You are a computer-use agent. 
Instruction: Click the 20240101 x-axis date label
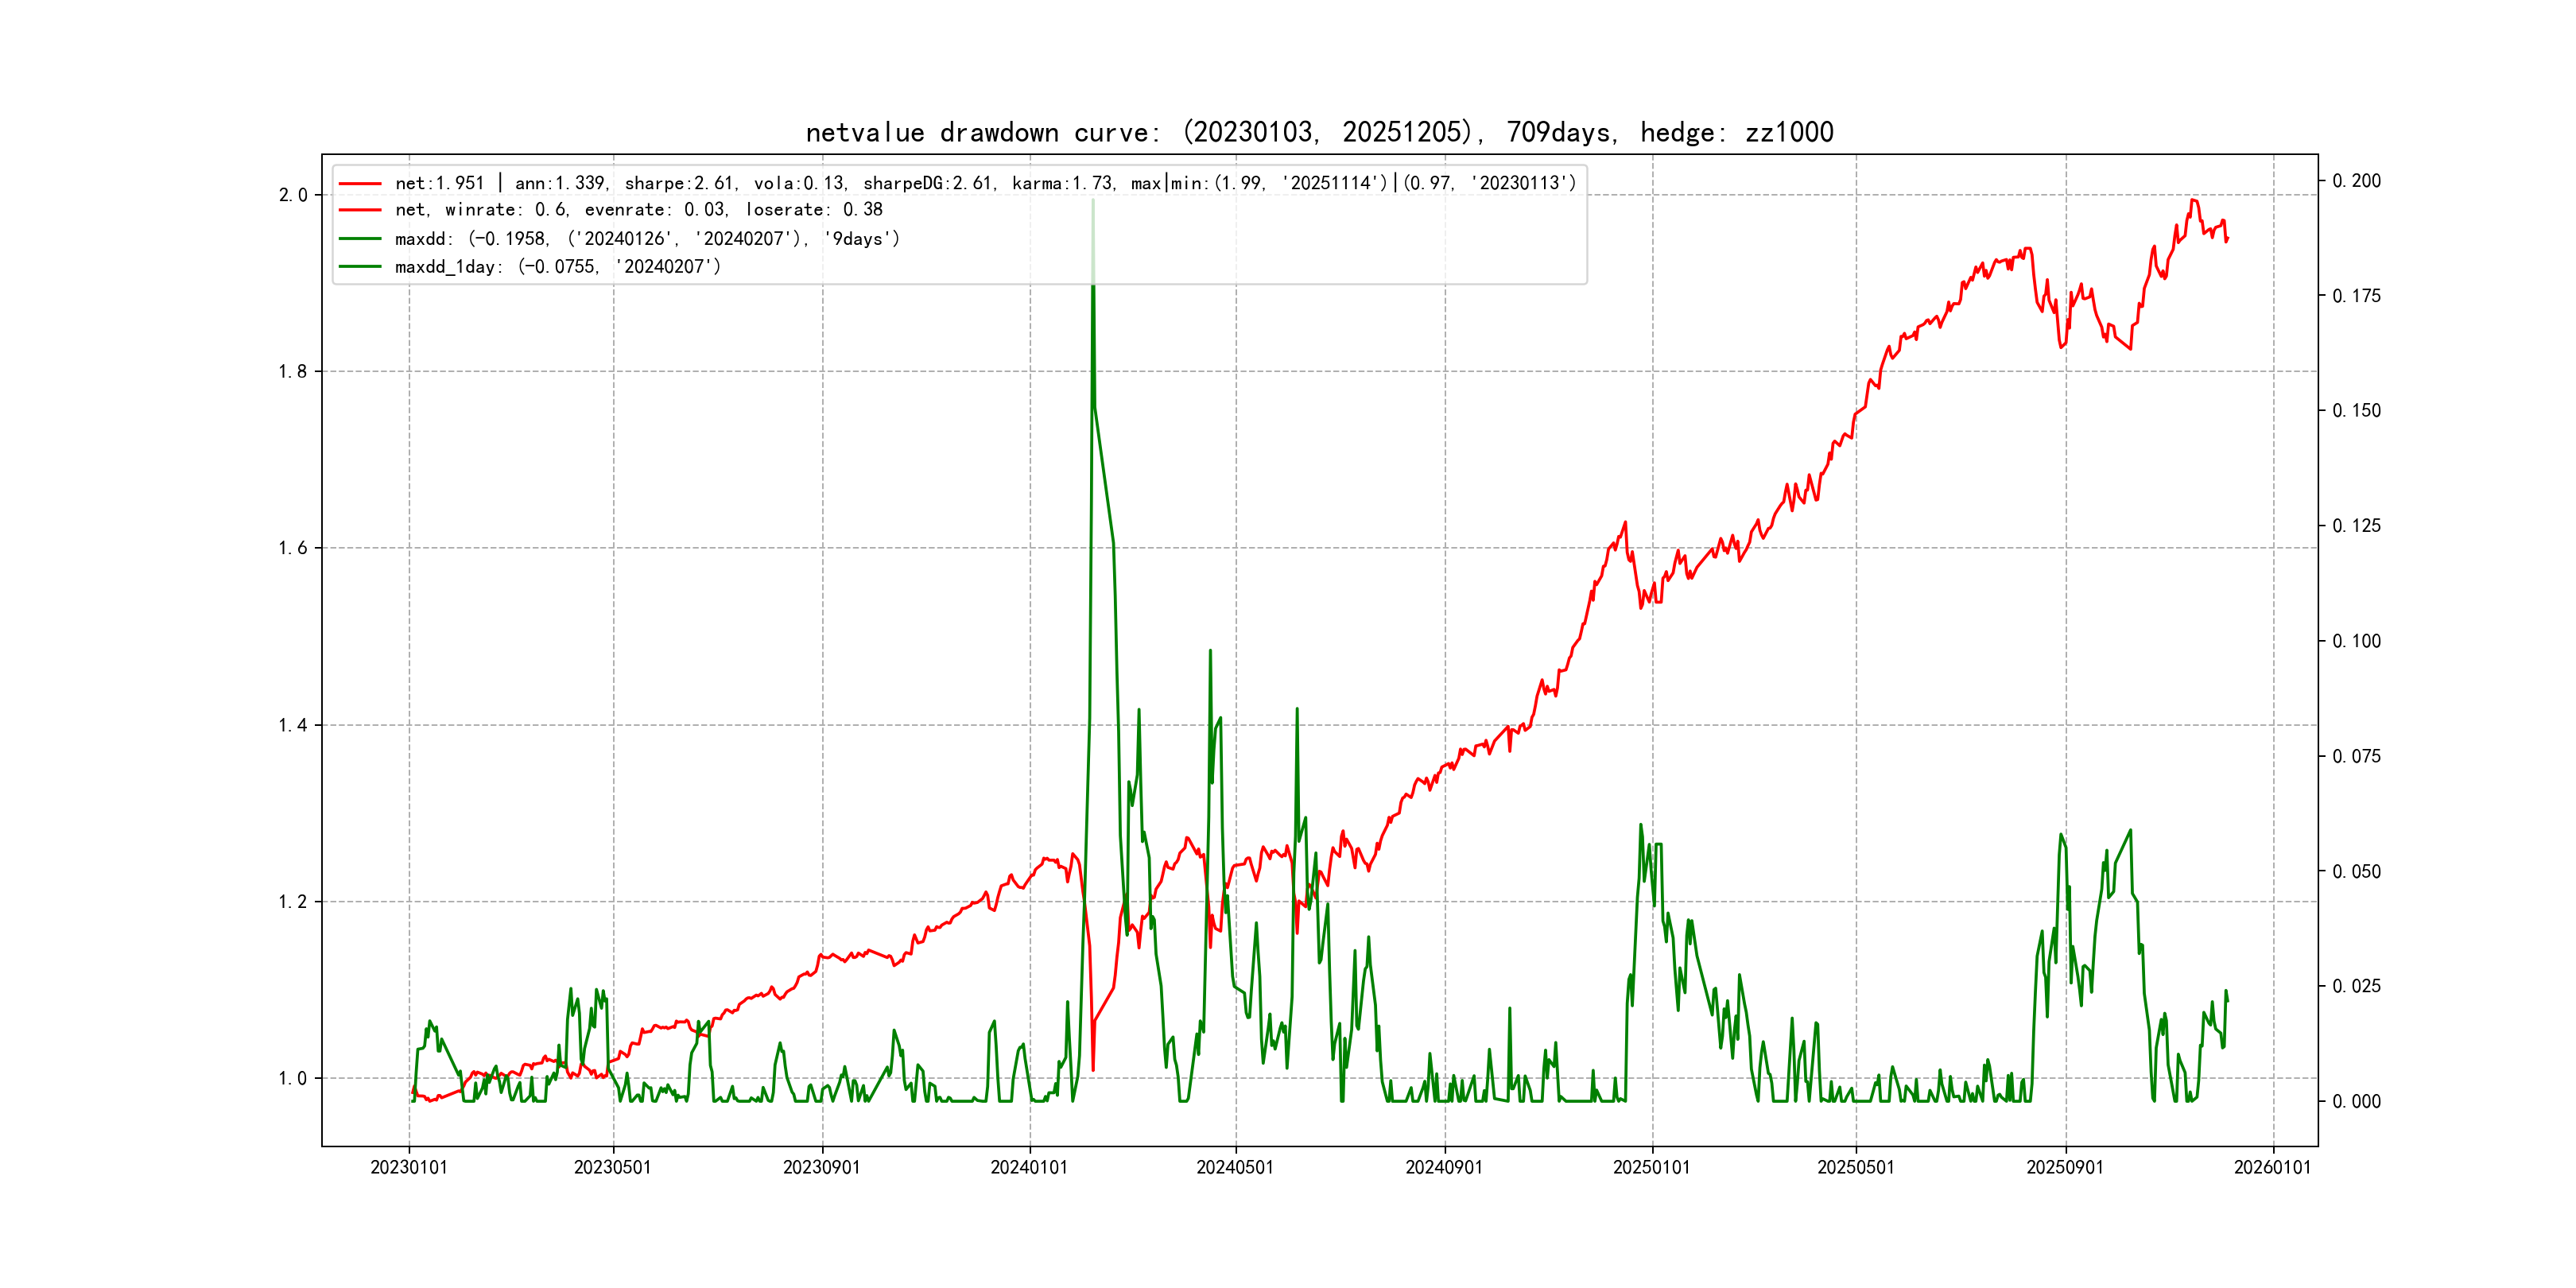pos(1029,1167)
